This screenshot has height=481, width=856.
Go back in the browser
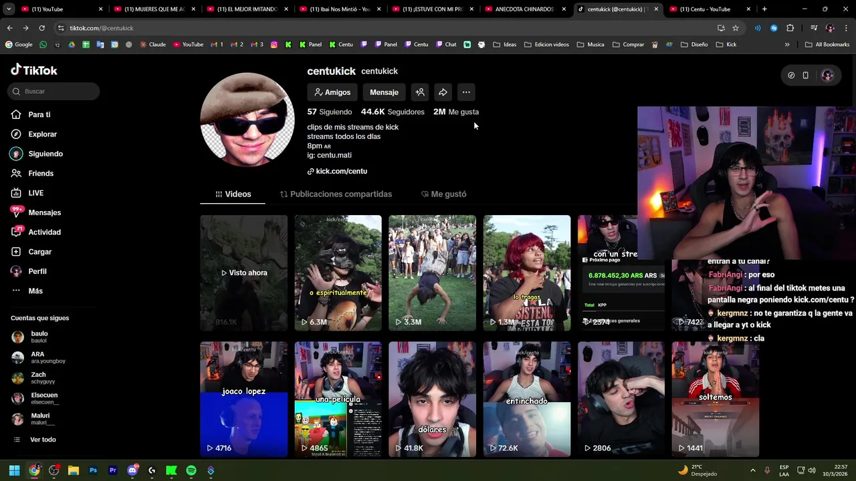[10, 28]
